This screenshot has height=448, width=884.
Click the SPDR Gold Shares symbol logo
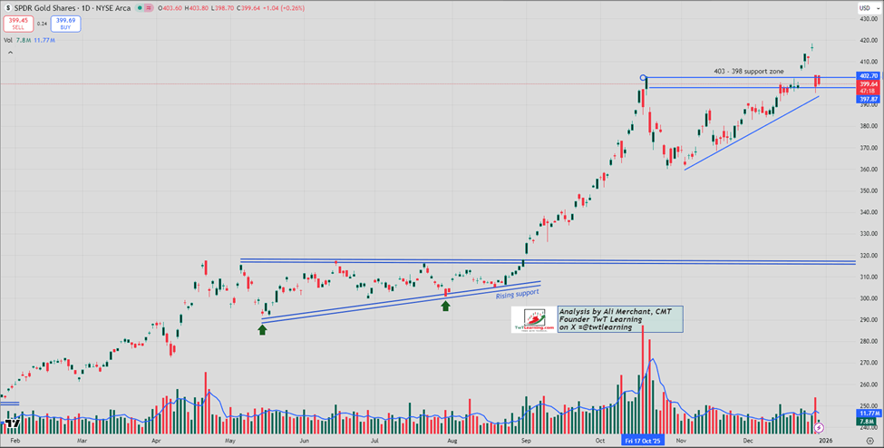(x=9, y=8)
